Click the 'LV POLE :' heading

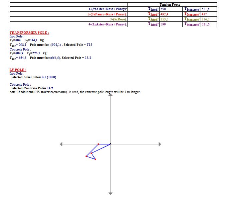[x=18, y=70]
